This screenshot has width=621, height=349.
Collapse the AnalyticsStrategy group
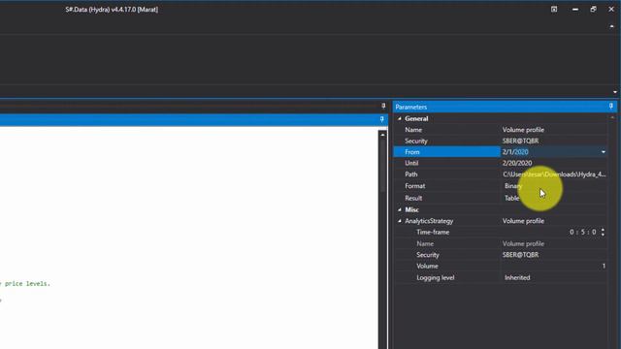pyautogui.click(x=399, y=221)
